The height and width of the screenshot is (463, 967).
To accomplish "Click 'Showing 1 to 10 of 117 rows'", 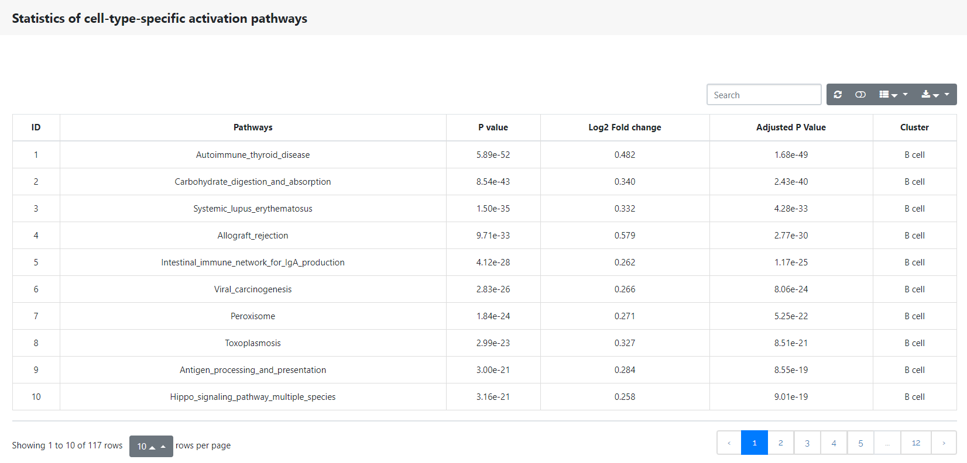I will point(67,445).
